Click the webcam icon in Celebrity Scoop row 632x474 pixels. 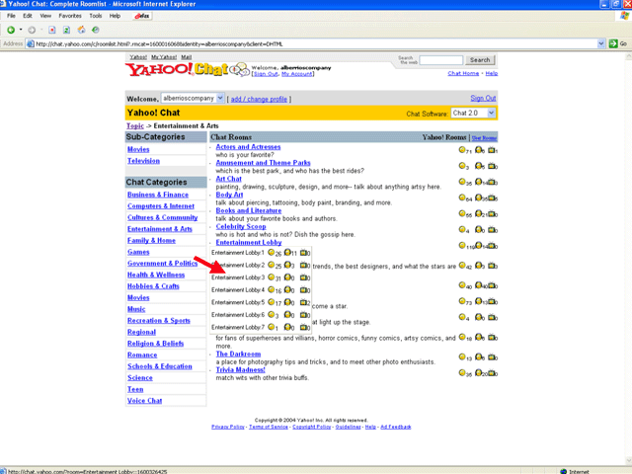pos(492,229)
